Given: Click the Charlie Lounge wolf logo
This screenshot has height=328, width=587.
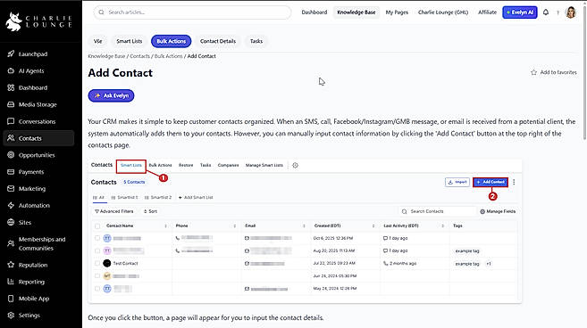Looking at the screenshot, I should (14, 21).
